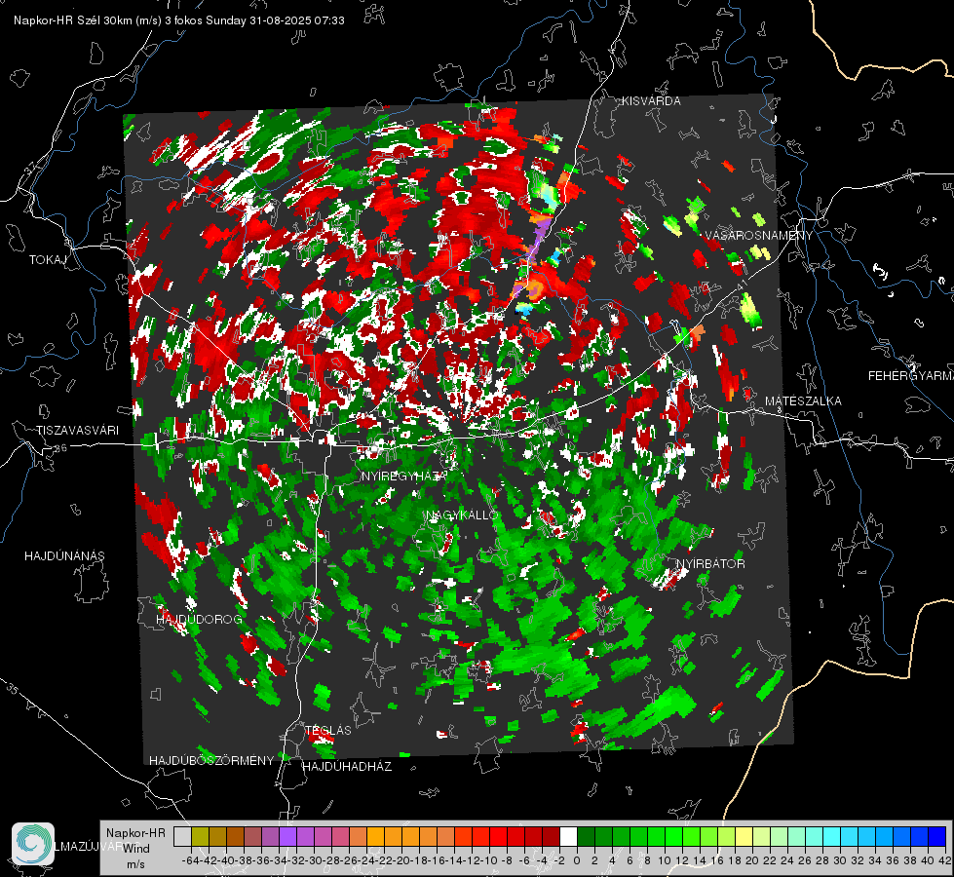This screenshot has width=954, height=877.
Task: Click the dark red swatch between -4 and -2
Action: [x=551, y=836]
